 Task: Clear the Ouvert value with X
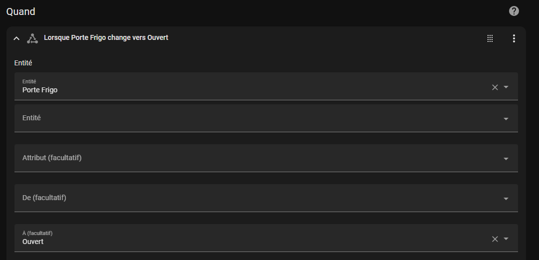tap(495, 239)
